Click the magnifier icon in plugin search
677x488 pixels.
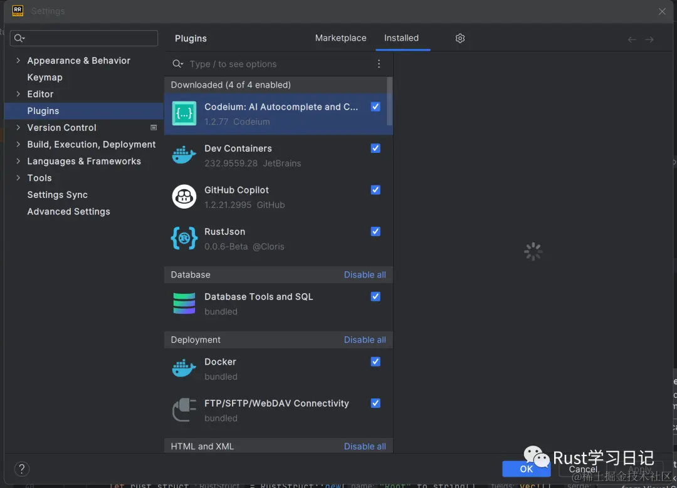pyautogui.click(x=177, y=64)
